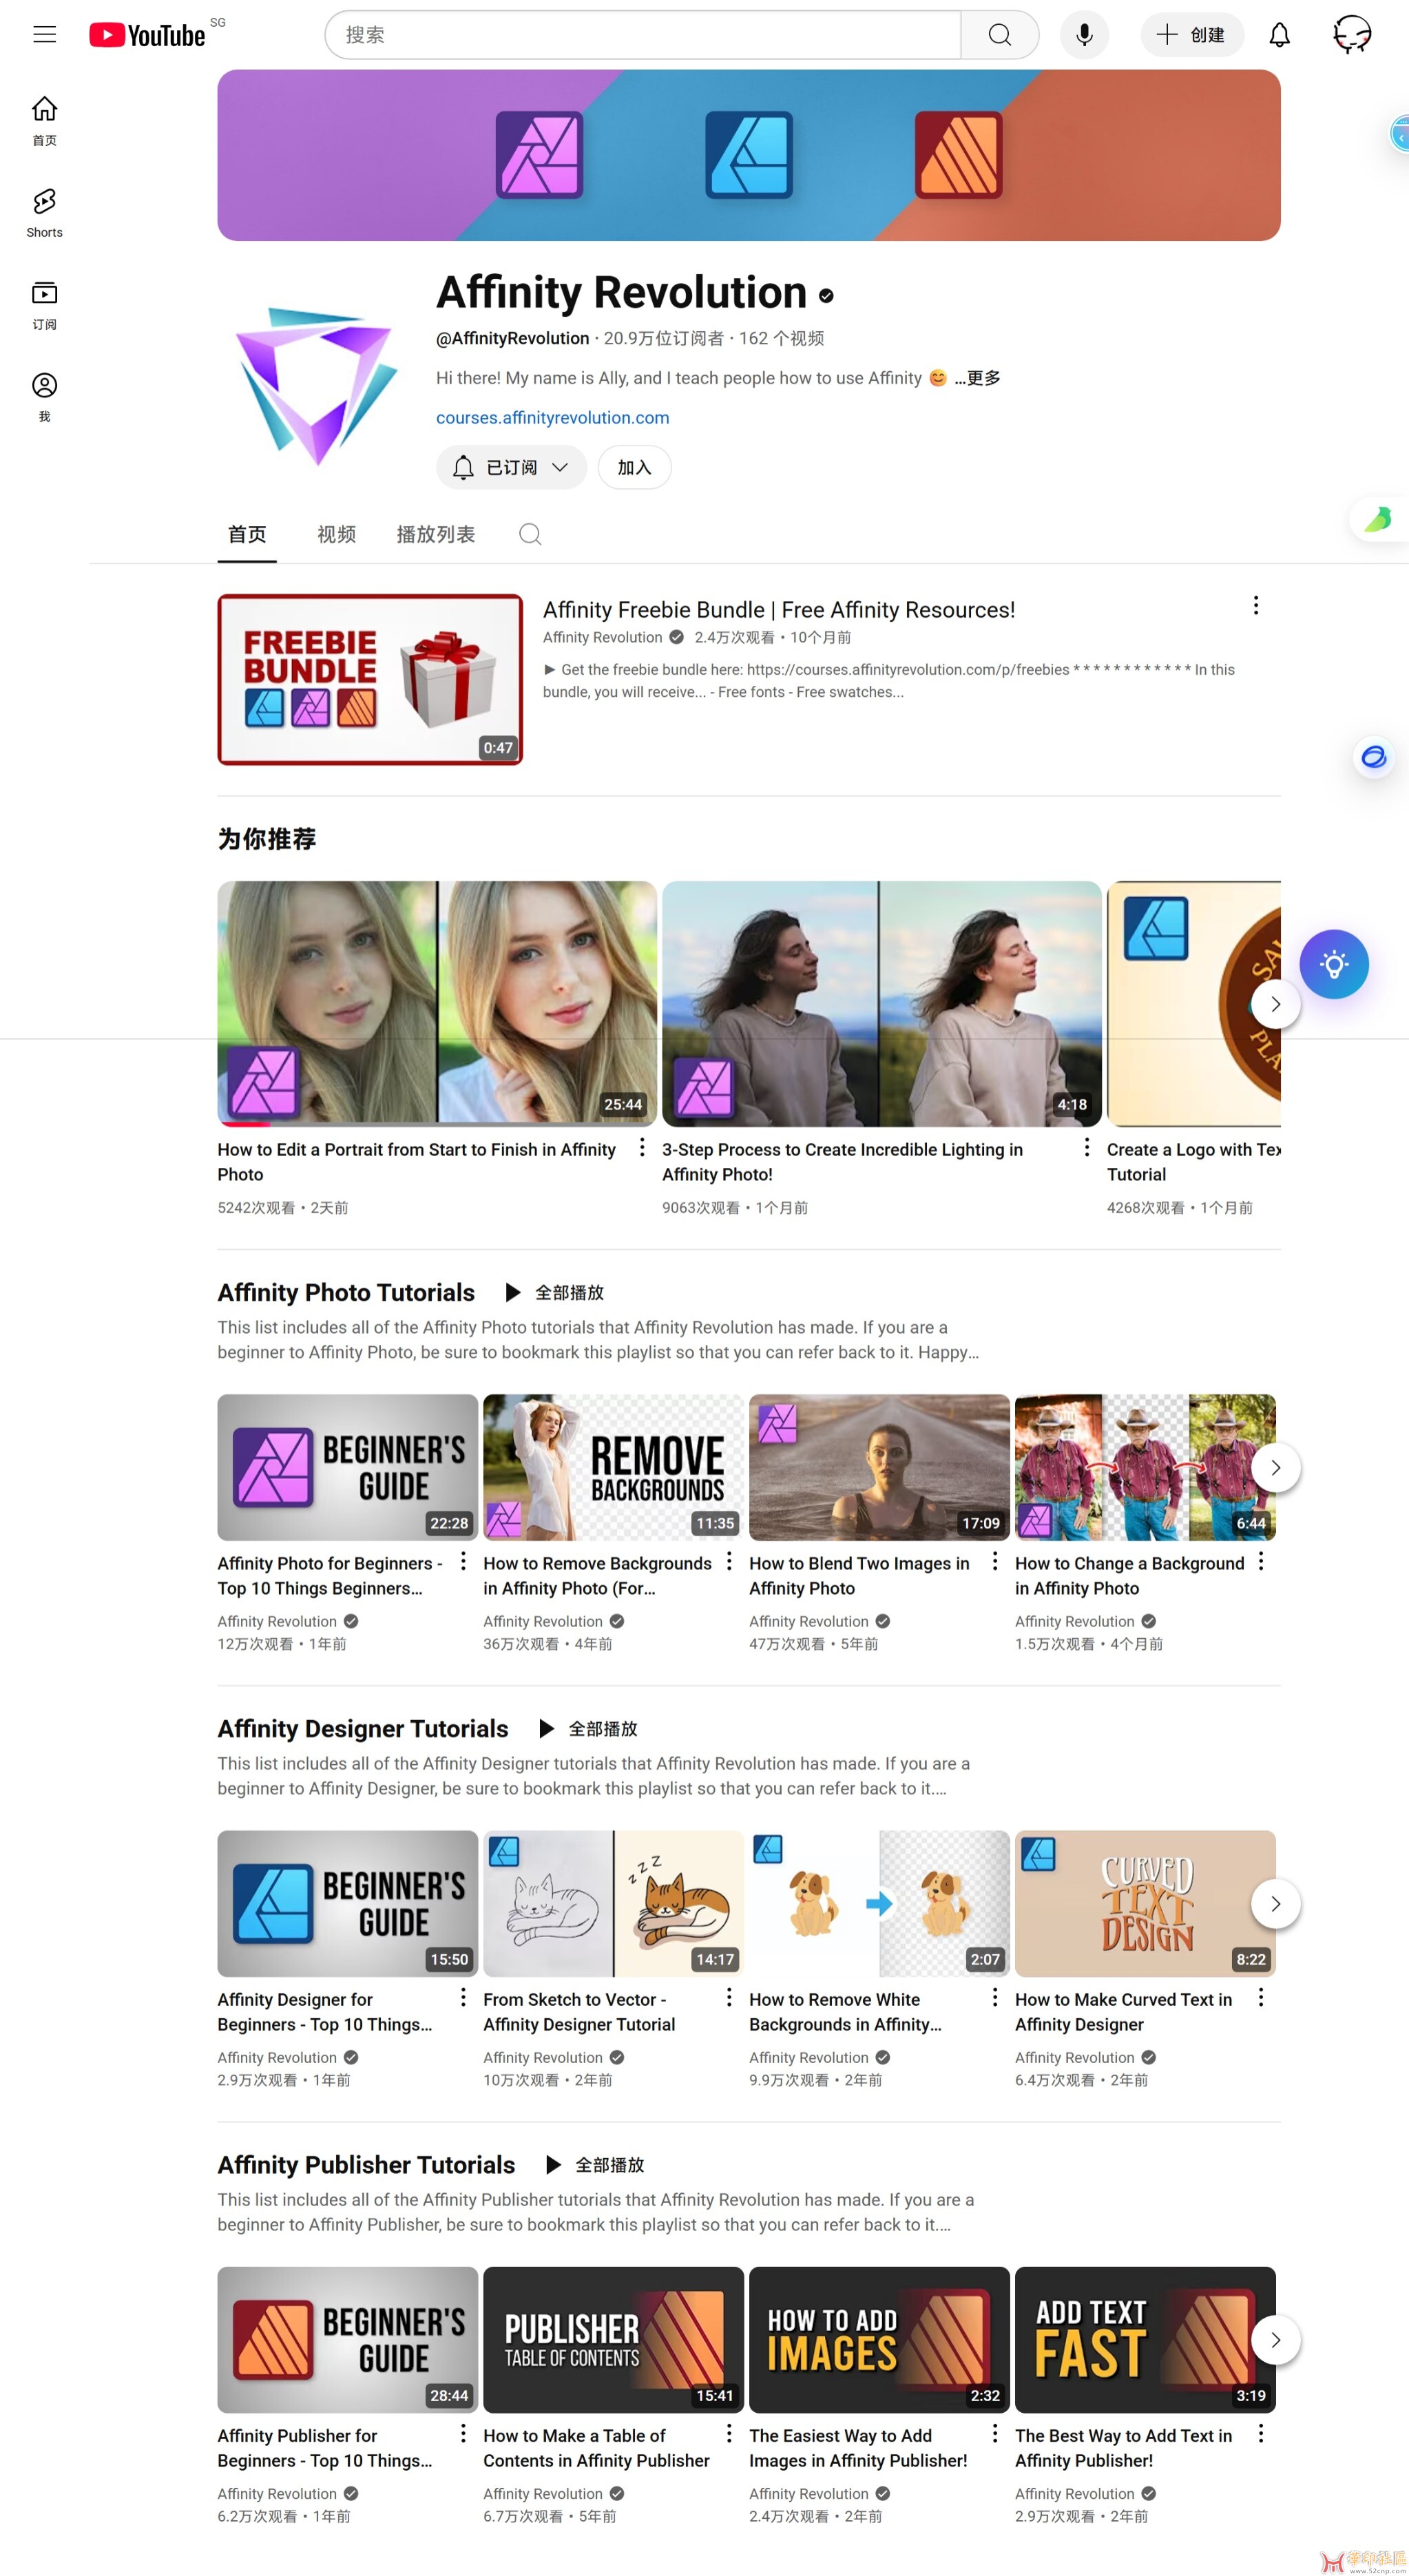
Task: Show more Affinity Publisher Tutorials arrow
Action: [1275, 2340]
